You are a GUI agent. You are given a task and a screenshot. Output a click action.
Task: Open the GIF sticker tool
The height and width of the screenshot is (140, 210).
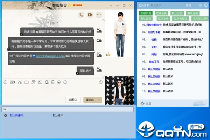coord(12,82)
